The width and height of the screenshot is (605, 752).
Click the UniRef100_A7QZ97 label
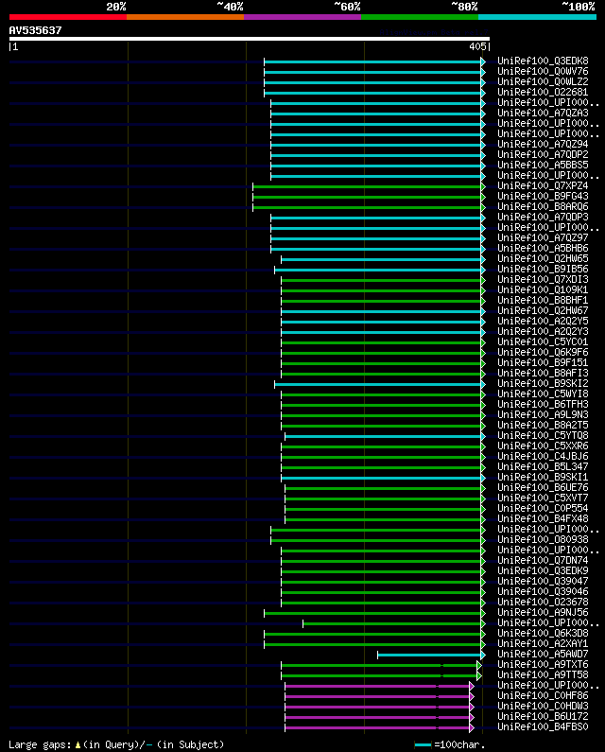click(543, 237)
